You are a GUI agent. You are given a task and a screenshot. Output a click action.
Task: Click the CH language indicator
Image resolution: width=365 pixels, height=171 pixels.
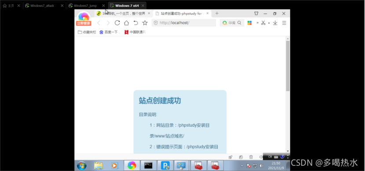pos(270,157)
